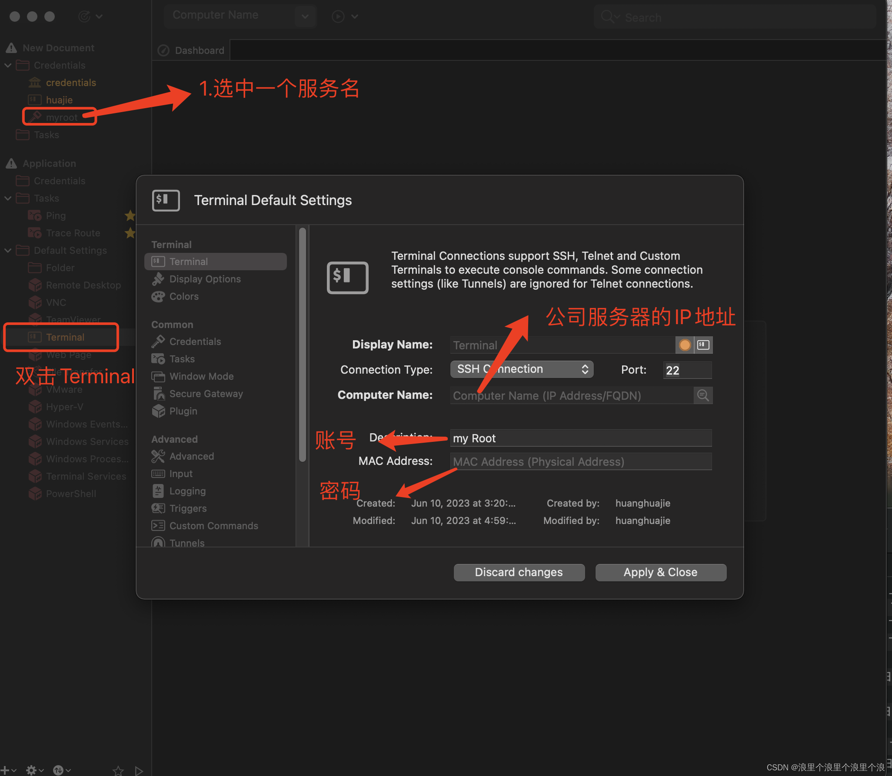Click the search magnifier icon in Computer Name
This screenshot has width=892, height=776.
[x=703, y=395]
